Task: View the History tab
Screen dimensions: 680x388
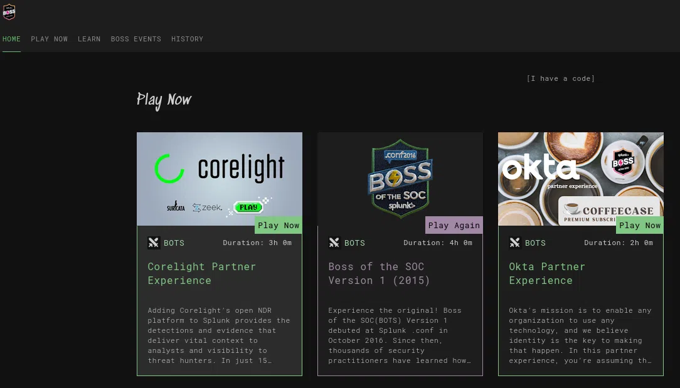Action: tap(187, 39)
